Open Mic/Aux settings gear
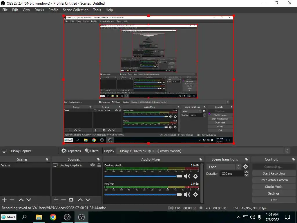Viewport: 297px width, 223px height. coord(195,194)
